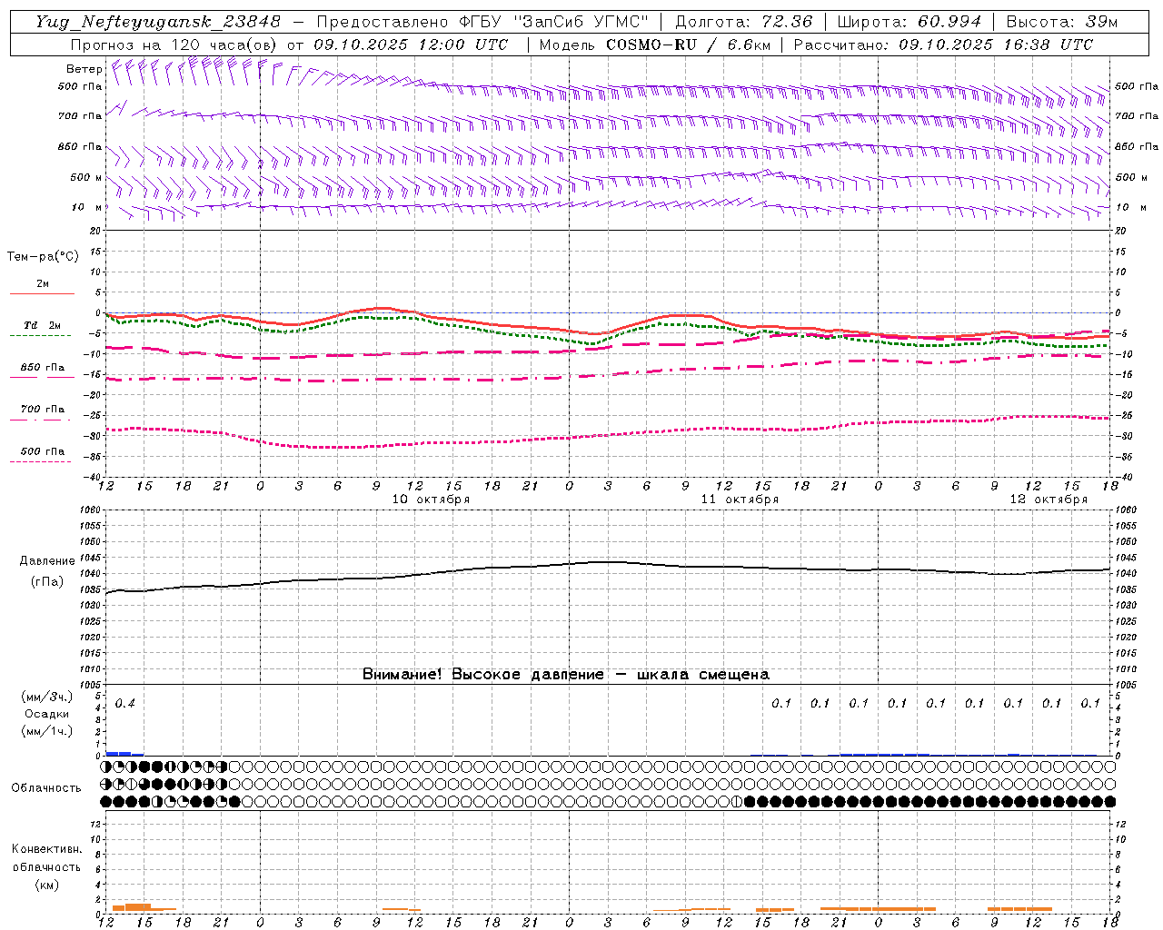The width and height of the screenshot is (1163, 930).
Task: Click the station title Yug_Nefteyugansk_23848
Action: [158, 22]
